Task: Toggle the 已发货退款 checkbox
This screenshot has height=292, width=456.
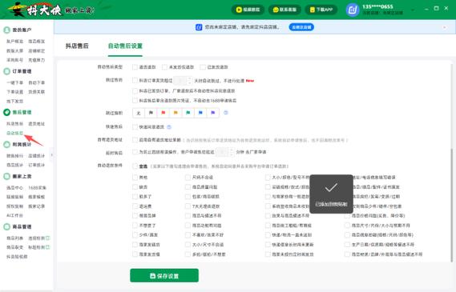Action: (x=203, y=67)
